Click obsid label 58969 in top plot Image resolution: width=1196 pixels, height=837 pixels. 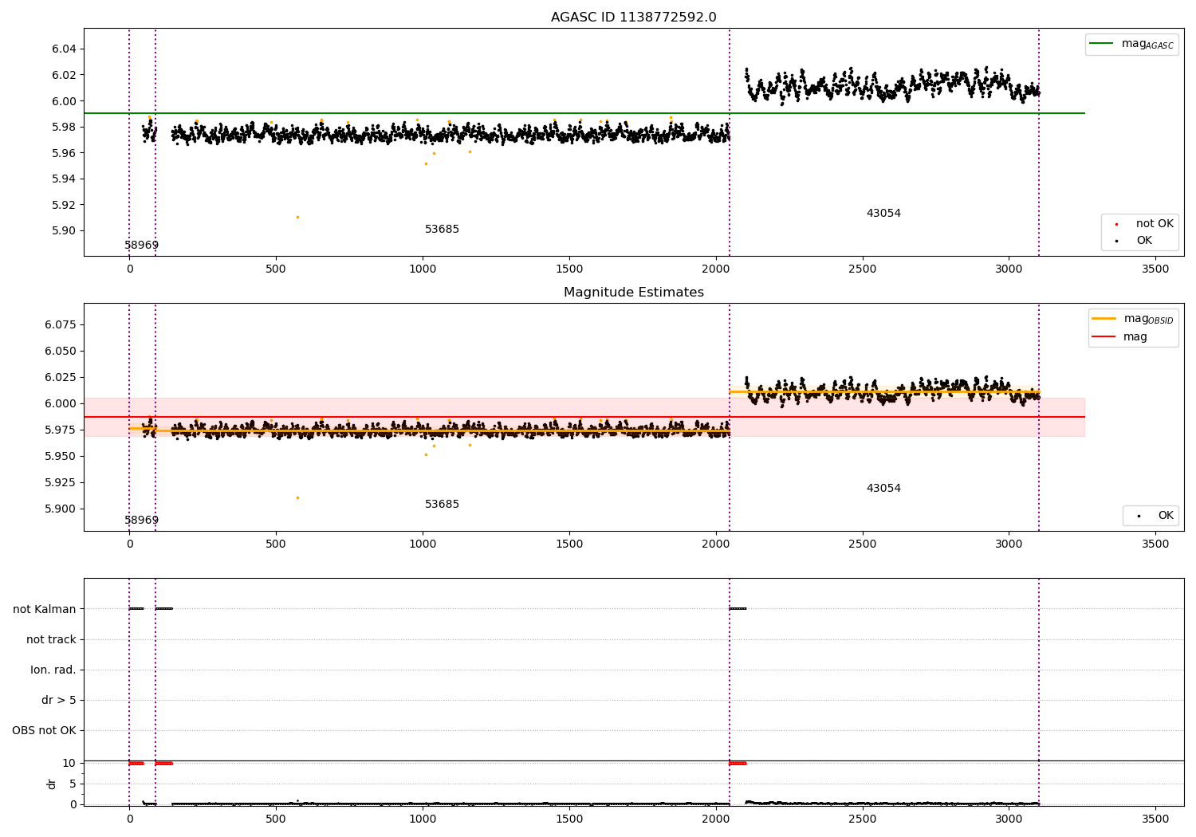coord(141,246)
